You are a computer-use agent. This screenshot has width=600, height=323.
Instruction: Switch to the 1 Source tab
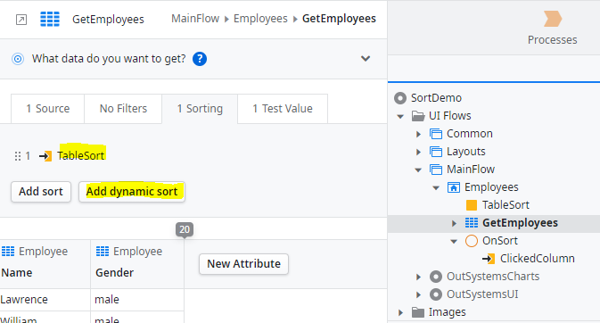pyautogui.click(x=48, y=109)
